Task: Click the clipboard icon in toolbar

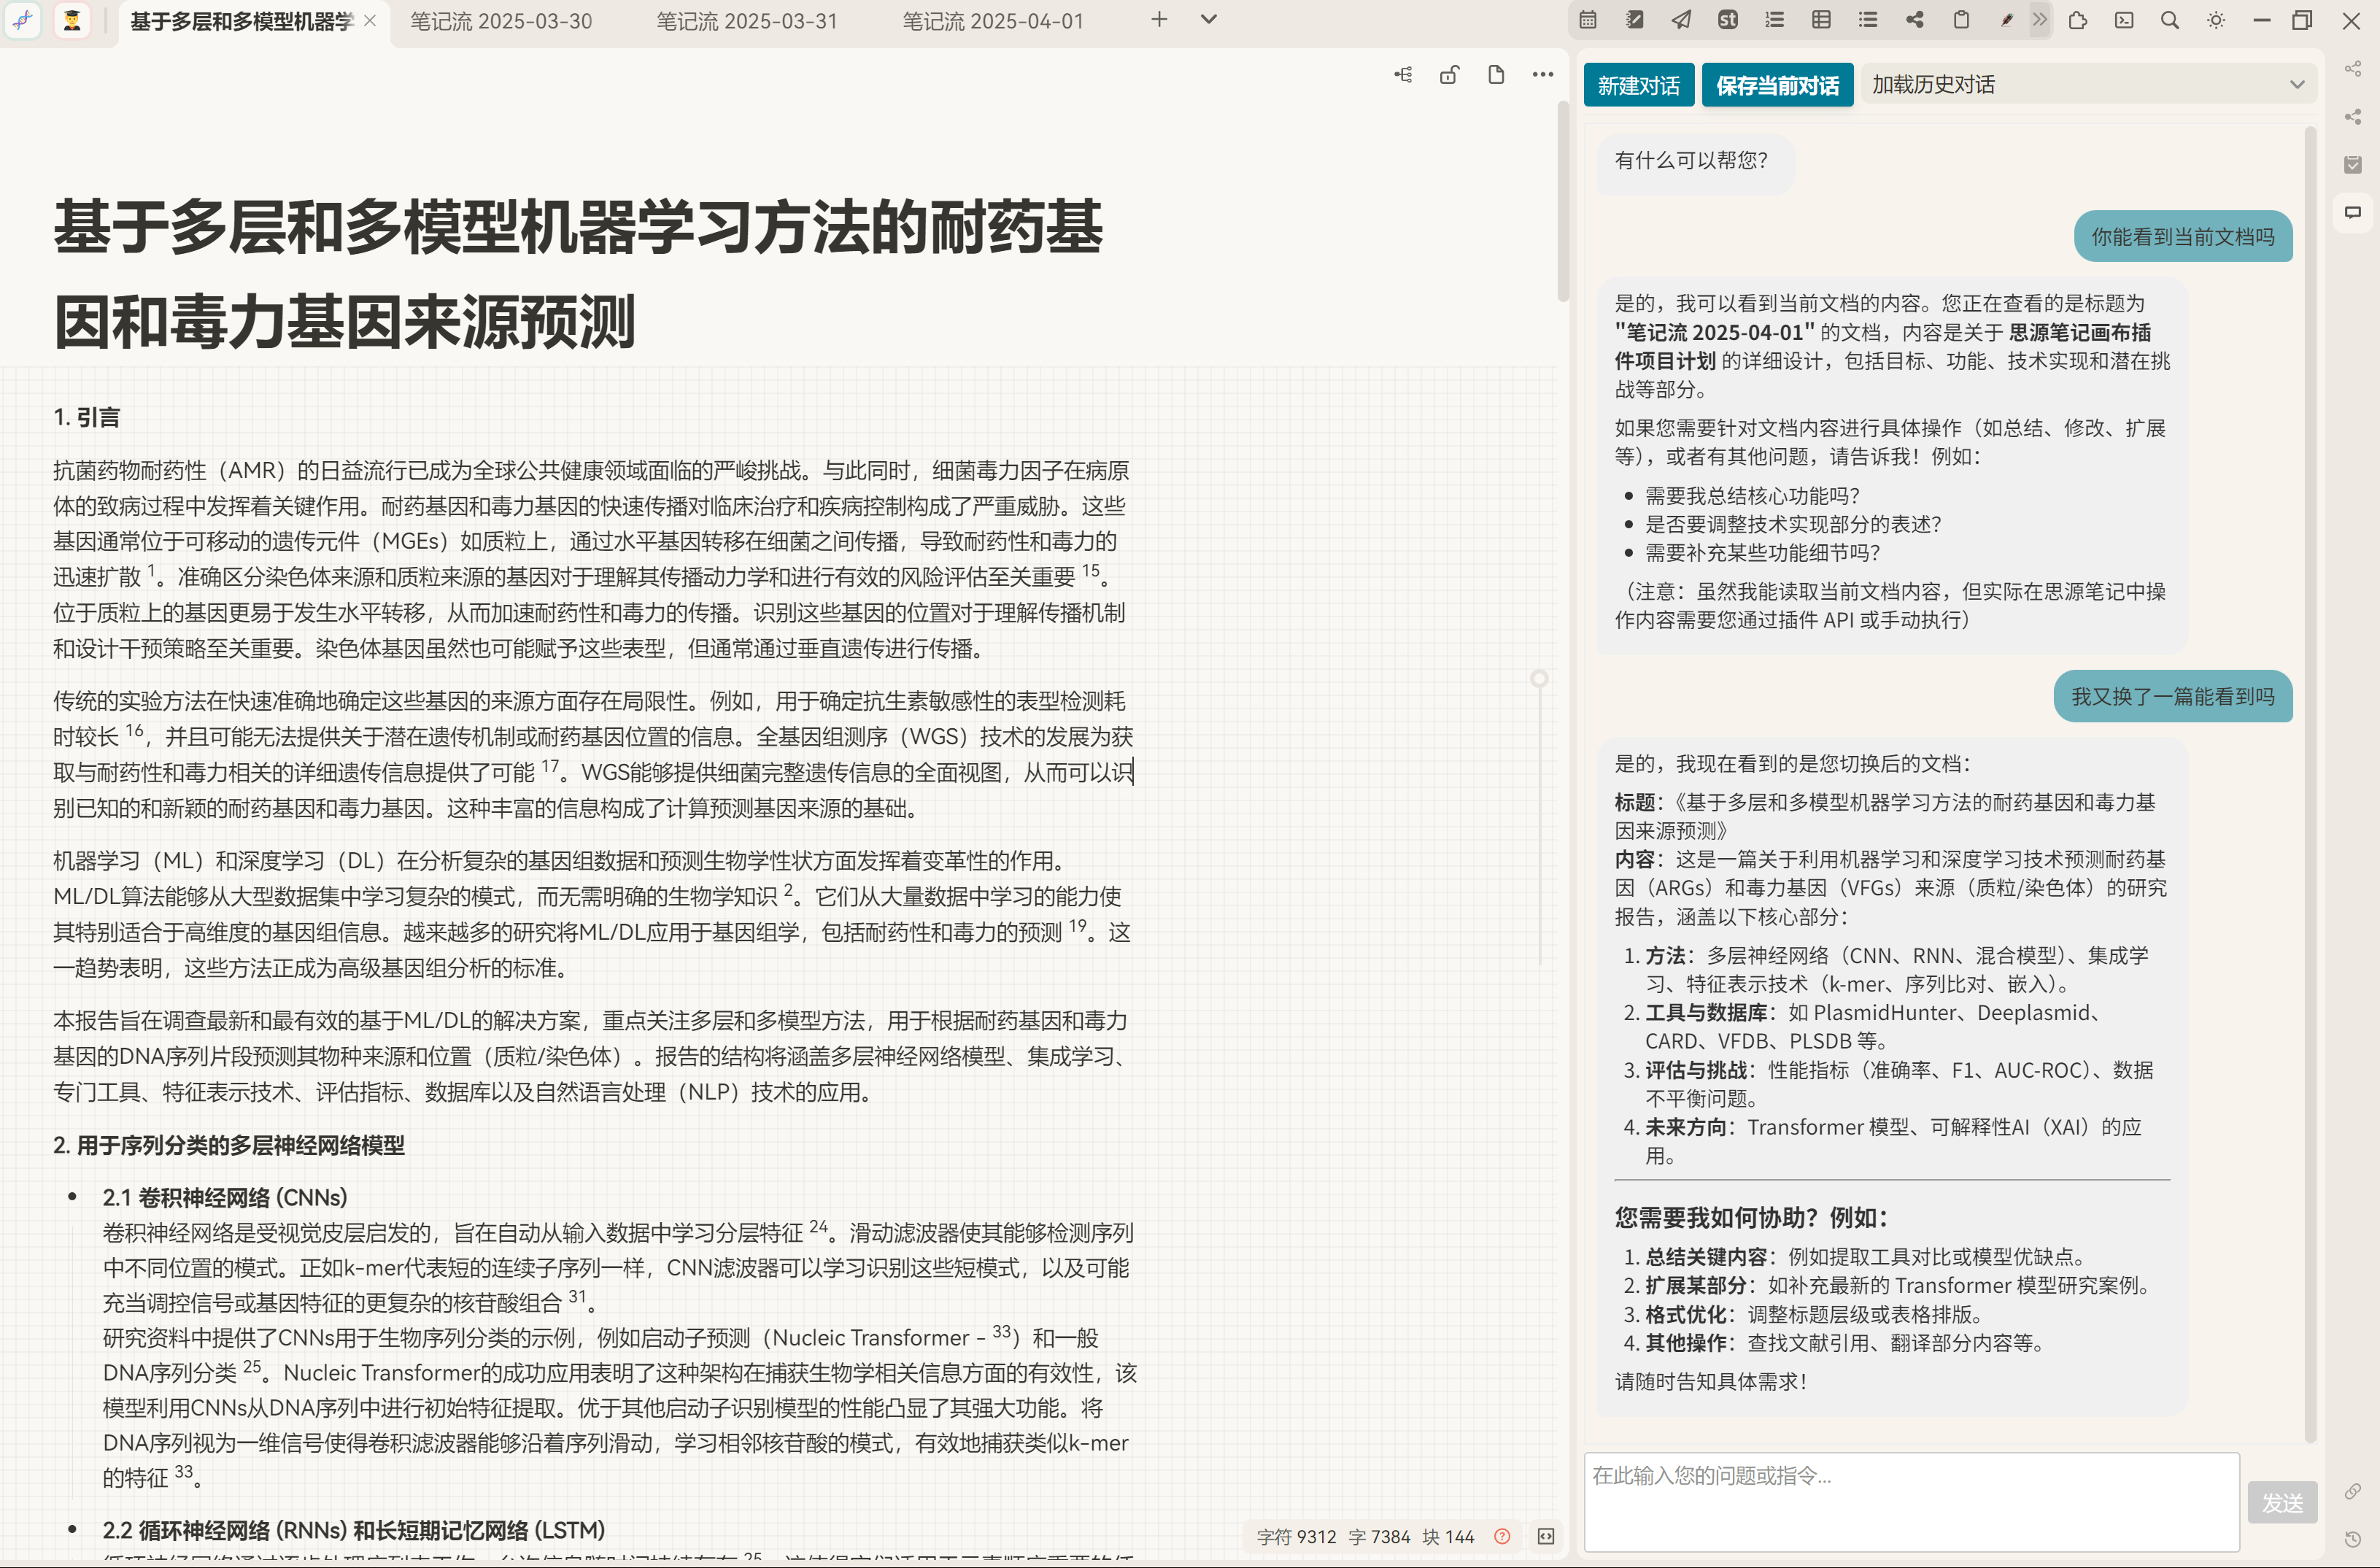Action: click(1961, 20)
